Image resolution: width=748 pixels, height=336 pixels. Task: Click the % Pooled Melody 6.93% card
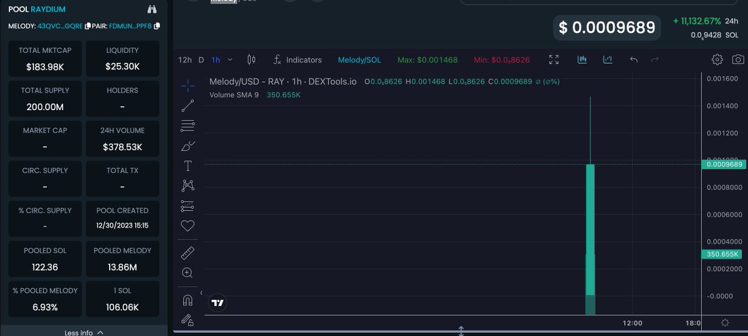44,299
